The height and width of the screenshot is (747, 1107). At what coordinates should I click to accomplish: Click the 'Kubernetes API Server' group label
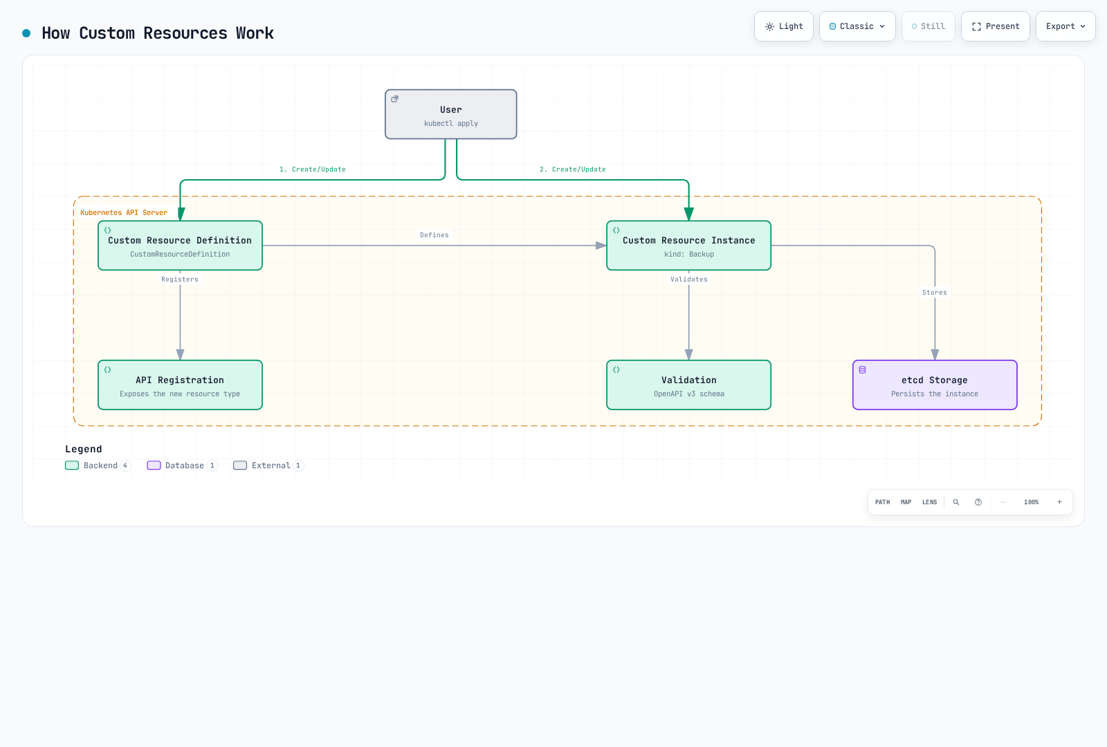click(124, 213)
